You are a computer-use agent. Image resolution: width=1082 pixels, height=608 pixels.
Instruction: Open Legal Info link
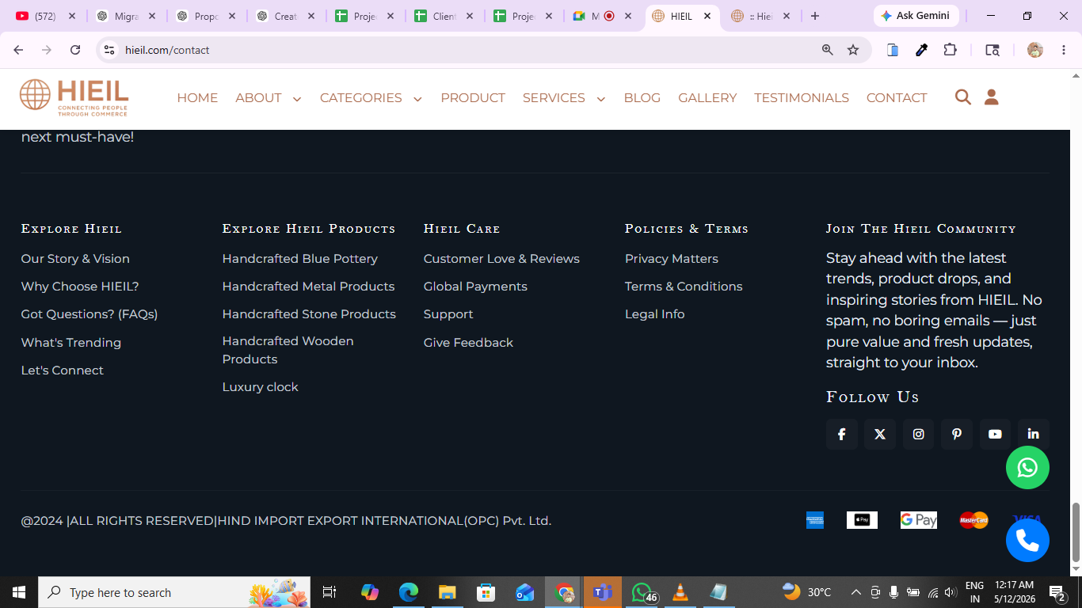(655, 314)
